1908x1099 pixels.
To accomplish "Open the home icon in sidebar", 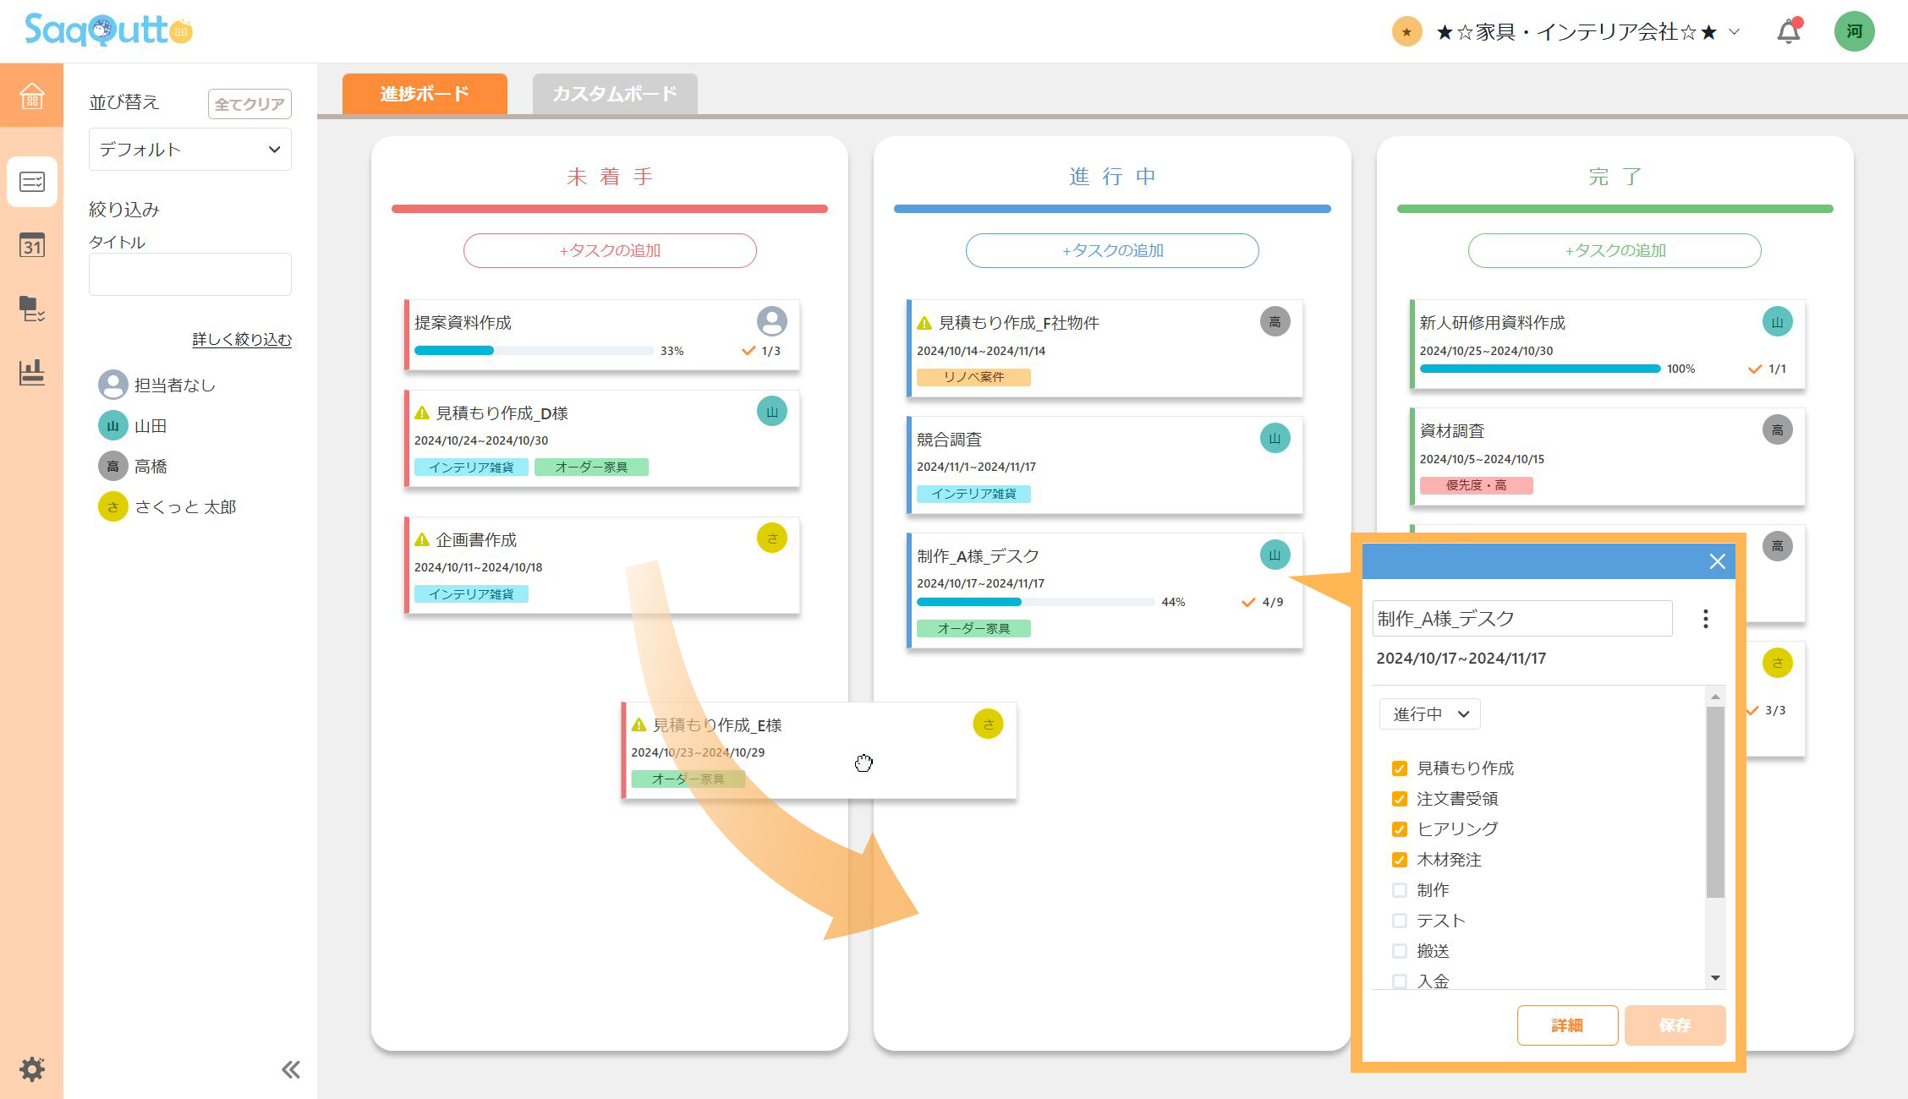I will (31, 96).
